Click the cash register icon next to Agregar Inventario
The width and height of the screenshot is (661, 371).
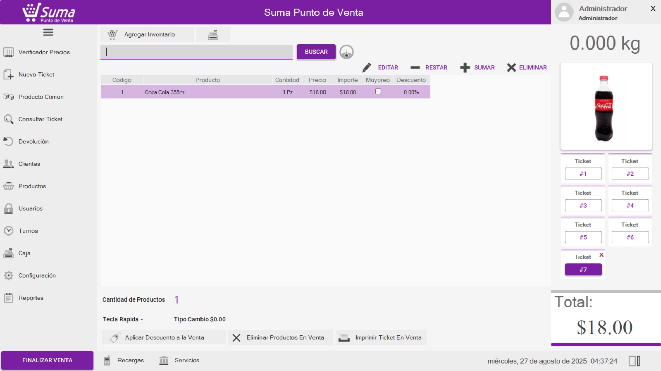213,35
